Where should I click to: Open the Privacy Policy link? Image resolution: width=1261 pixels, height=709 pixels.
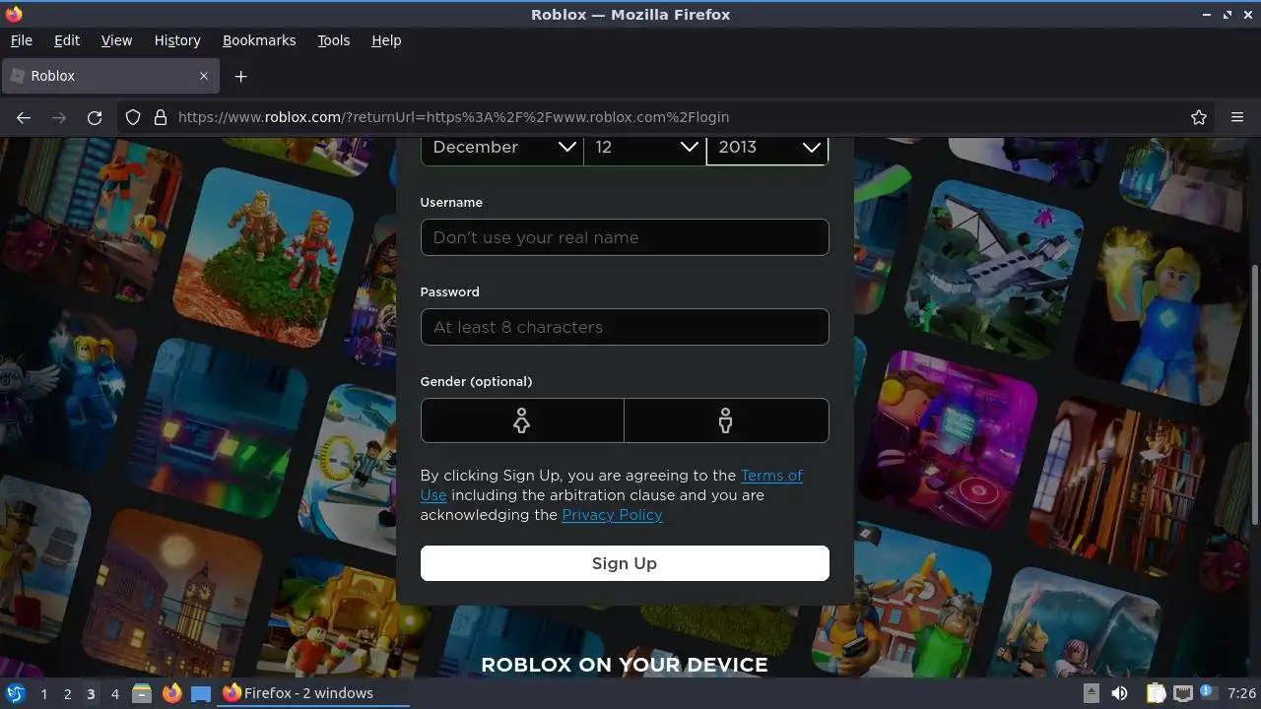[x=612, y=515]
